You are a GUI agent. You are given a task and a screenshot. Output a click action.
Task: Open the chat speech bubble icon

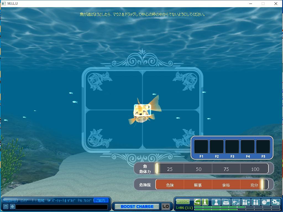click(x=266, y=202)
